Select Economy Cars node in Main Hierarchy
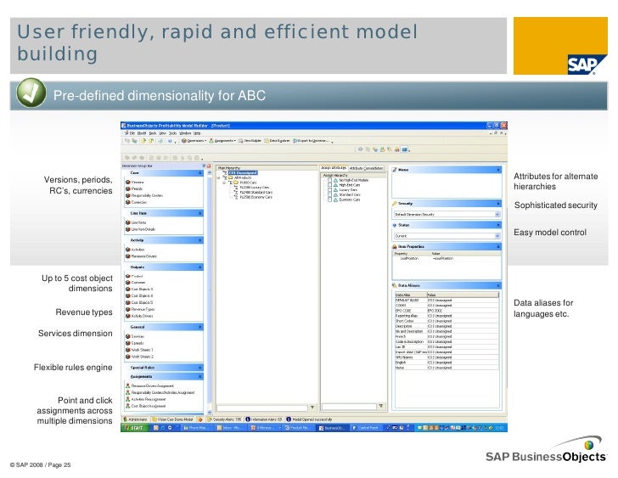The image size is (618, 478). 256,197
